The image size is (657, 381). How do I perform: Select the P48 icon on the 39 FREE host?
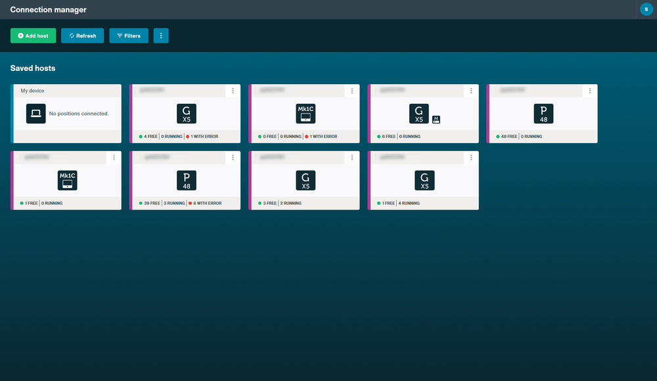pyautogui.click(x=187, y=180)
